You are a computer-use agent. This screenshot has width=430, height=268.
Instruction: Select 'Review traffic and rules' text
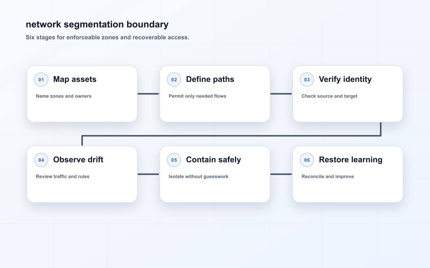(63, 177)
